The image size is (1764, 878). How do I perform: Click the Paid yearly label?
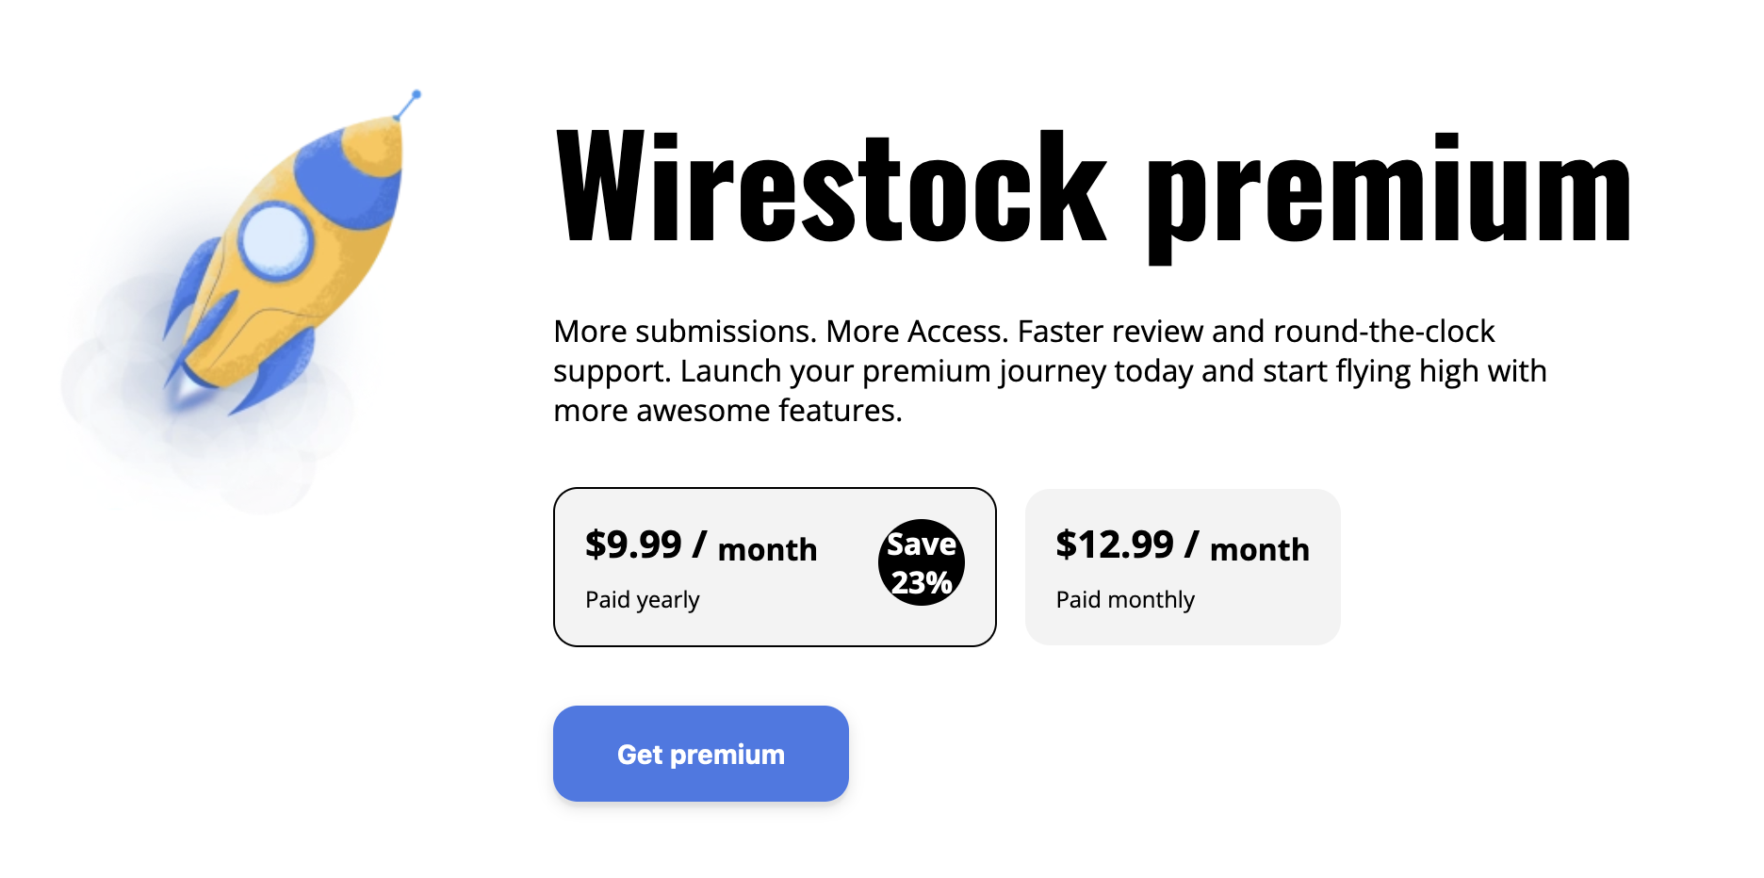[641, 599]
